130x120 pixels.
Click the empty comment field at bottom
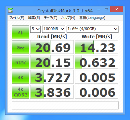coord(65,105)
